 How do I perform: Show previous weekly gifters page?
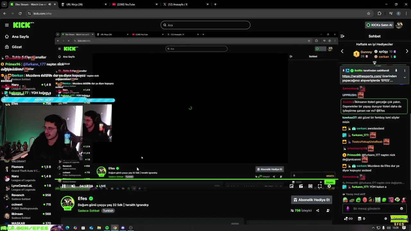pyautogui.click(x=342, y=51)
